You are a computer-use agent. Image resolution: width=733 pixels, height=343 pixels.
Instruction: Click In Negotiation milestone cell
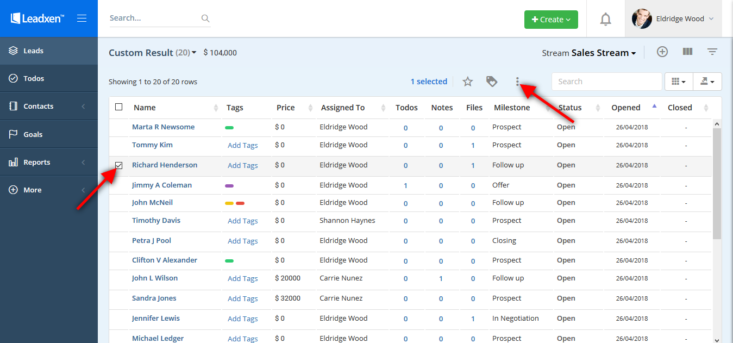pos(516,318)
